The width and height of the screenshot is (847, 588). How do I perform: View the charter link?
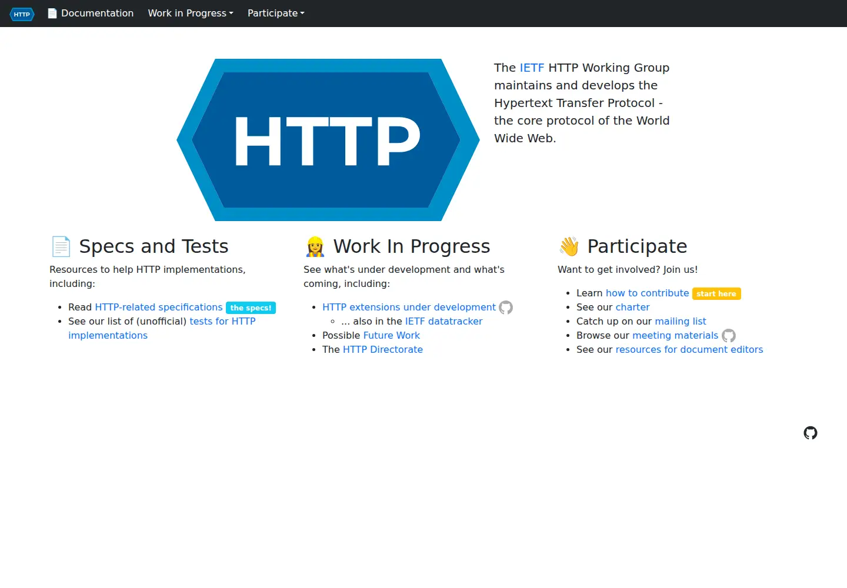click(x=632, y=307)
